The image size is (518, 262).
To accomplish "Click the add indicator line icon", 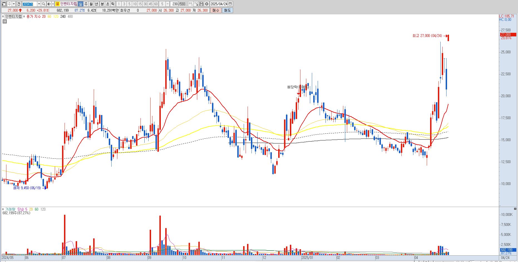I will 196,4.
